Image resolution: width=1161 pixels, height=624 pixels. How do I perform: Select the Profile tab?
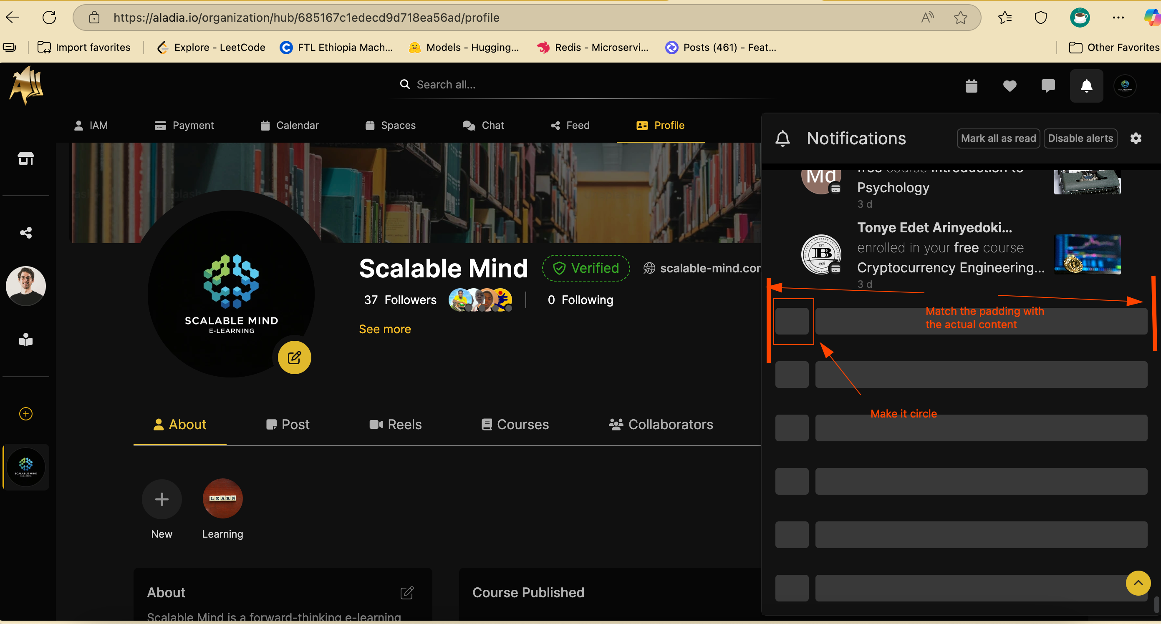pos(660,125)
